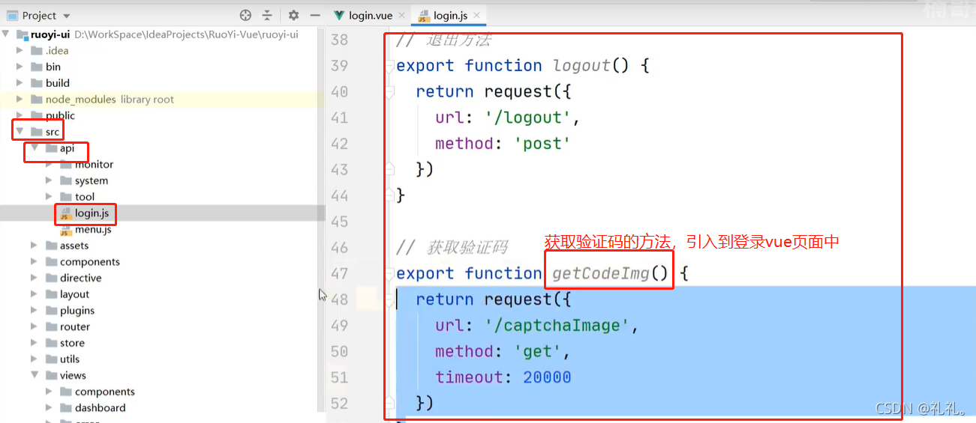The height and width of the screenshot is (423, 976).
Task: Collapse the views folder arrow
Action: (x=35, y=375)
